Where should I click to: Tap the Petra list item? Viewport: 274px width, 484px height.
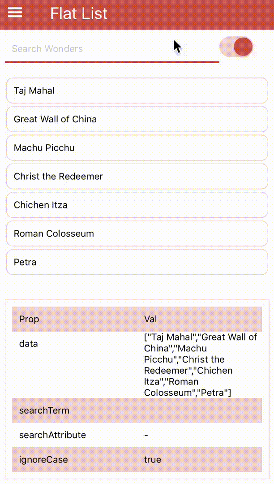pos(137,262)
